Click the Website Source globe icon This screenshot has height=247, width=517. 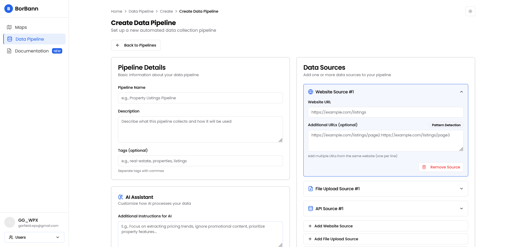[311, 92]
